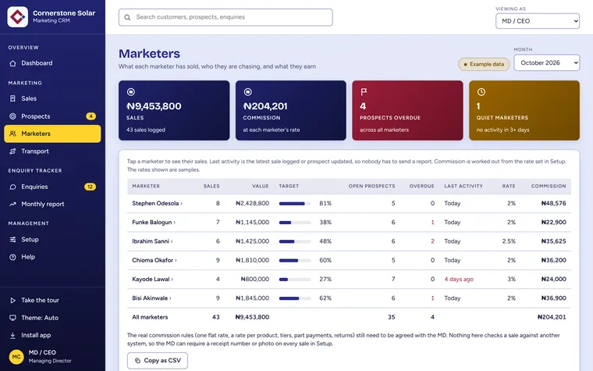Click the Last Activity column header
This screenshot has width=593, height=371.
463,186
